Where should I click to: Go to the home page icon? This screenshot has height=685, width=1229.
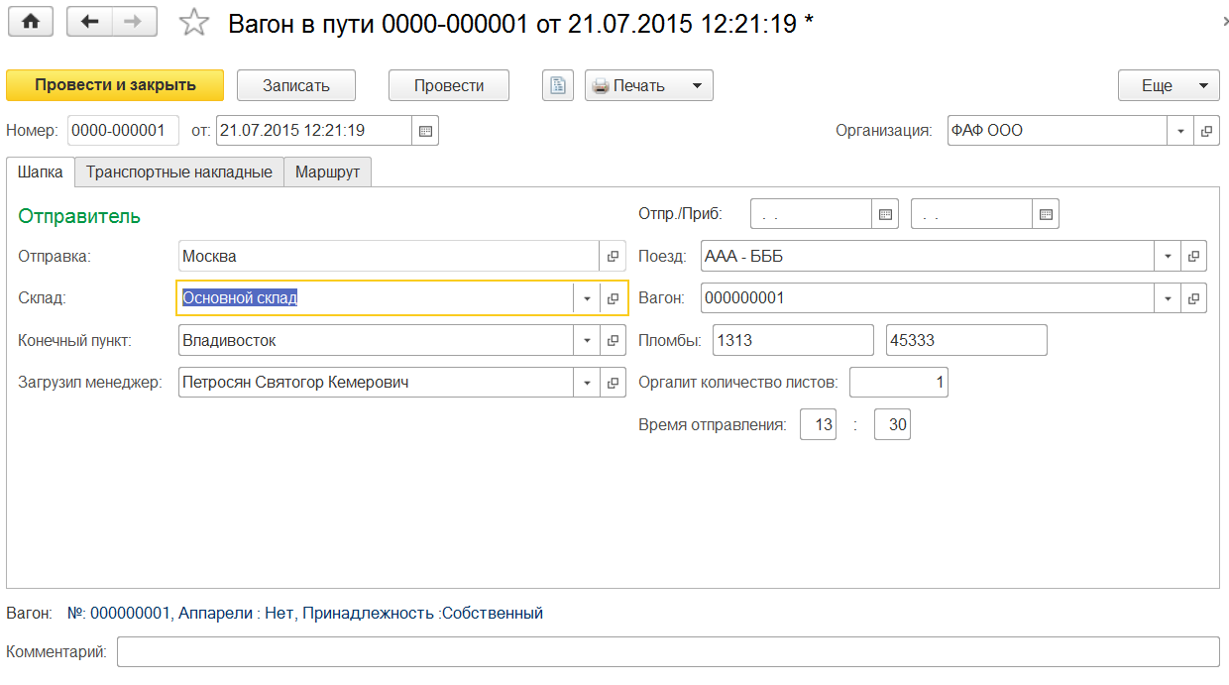pyautogui.click(x=30, y=22)
